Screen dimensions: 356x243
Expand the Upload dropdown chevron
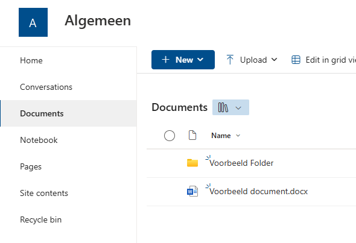(x=275, y=60)
